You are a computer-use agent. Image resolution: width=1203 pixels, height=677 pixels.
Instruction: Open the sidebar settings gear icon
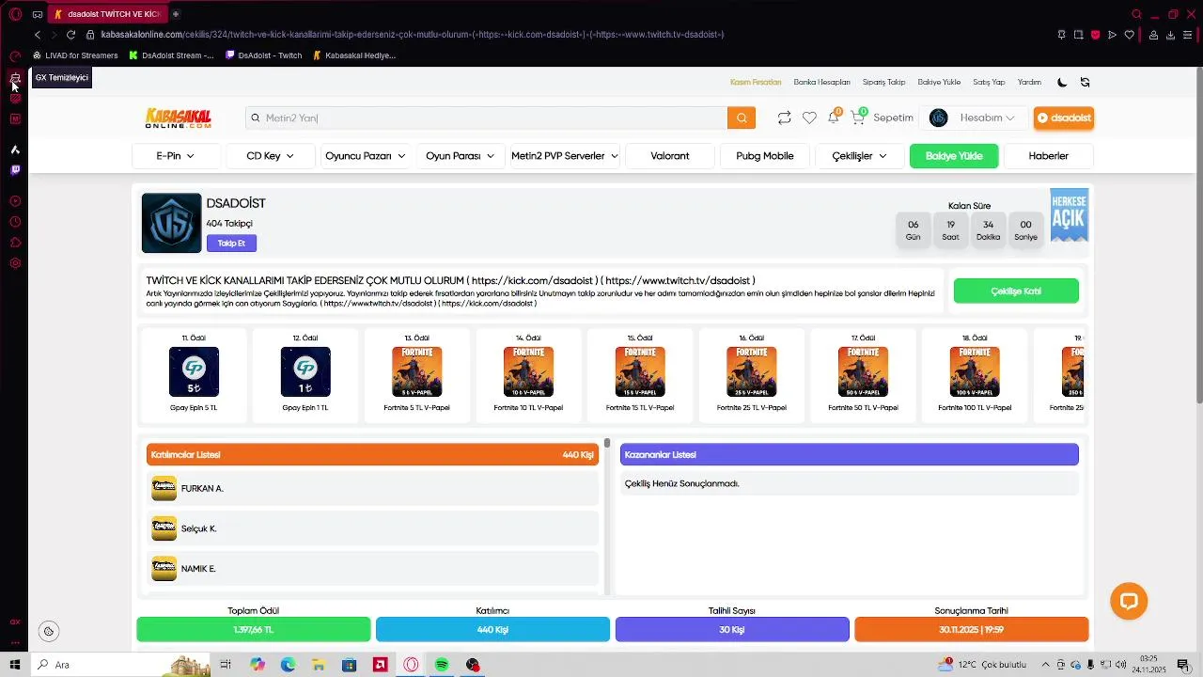click(15, 263)
